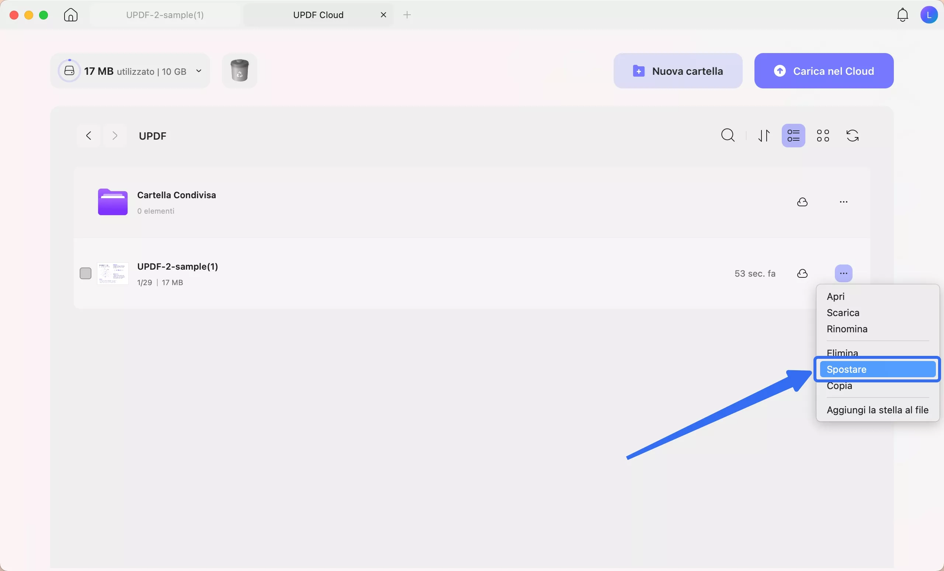Go to home icon
The width and height of the screenshot is (944, 571).
click(70, 15)
